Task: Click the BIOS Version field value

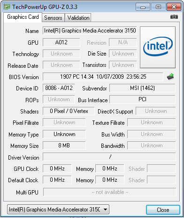Action: (103, 77)
